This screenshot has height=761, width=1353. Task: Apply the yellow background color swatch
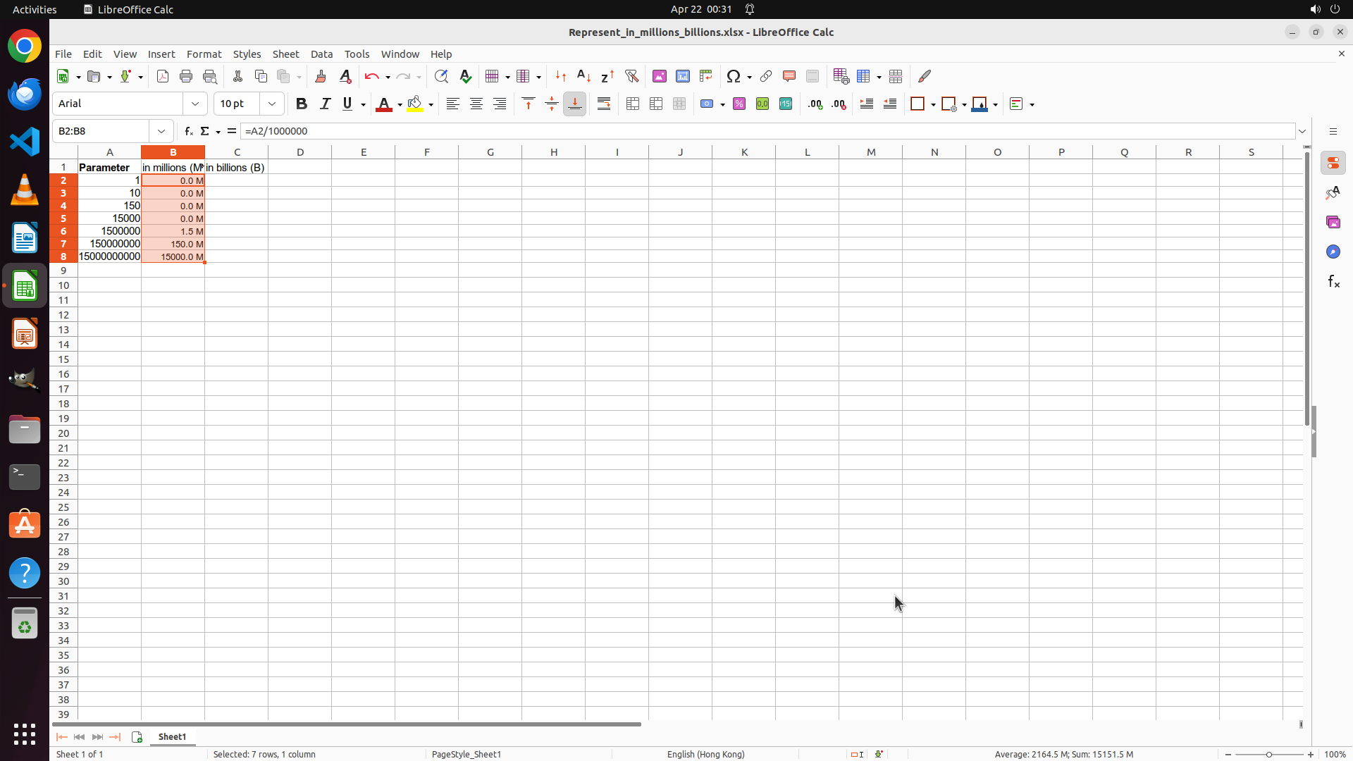click(x=415, y=104)
